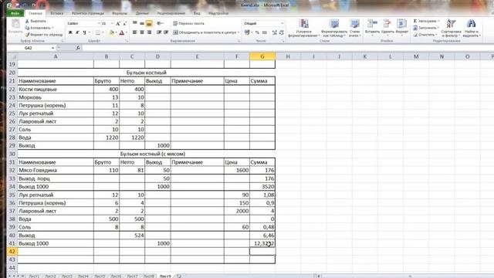Toggle align text right
The height and width of the screenshot is (278, 494).
coord(149,32)
